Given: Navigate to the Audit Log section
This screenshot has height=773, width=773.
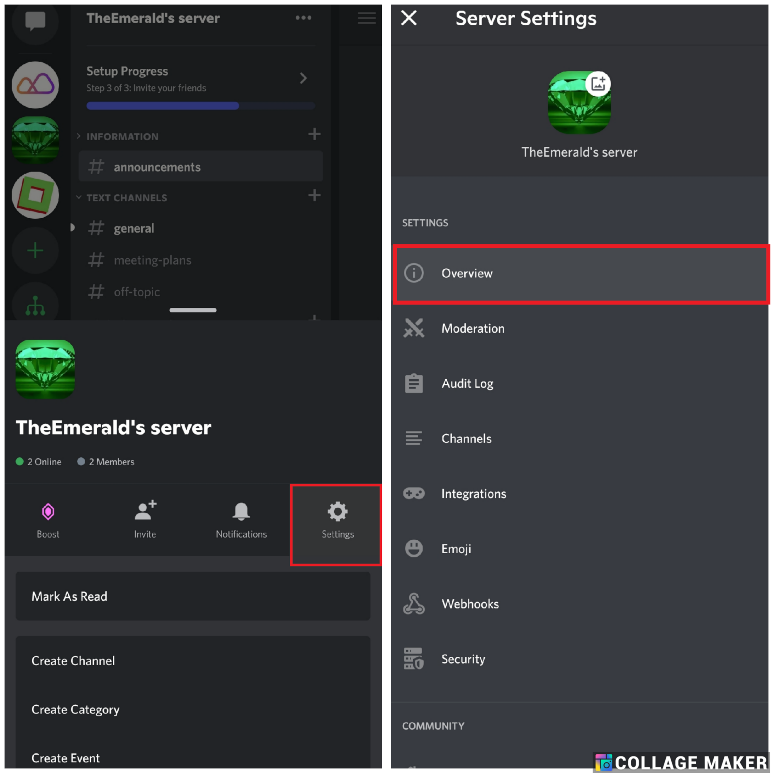Looking at the screenshot, I should pos(467,383).
